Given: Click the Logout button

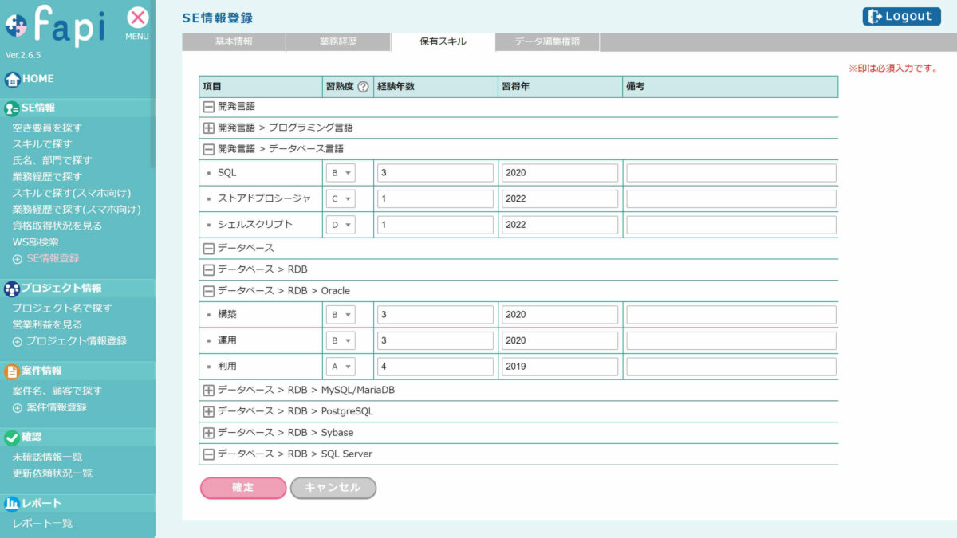Looking at the screenshot, I should (x=901, y=16).
